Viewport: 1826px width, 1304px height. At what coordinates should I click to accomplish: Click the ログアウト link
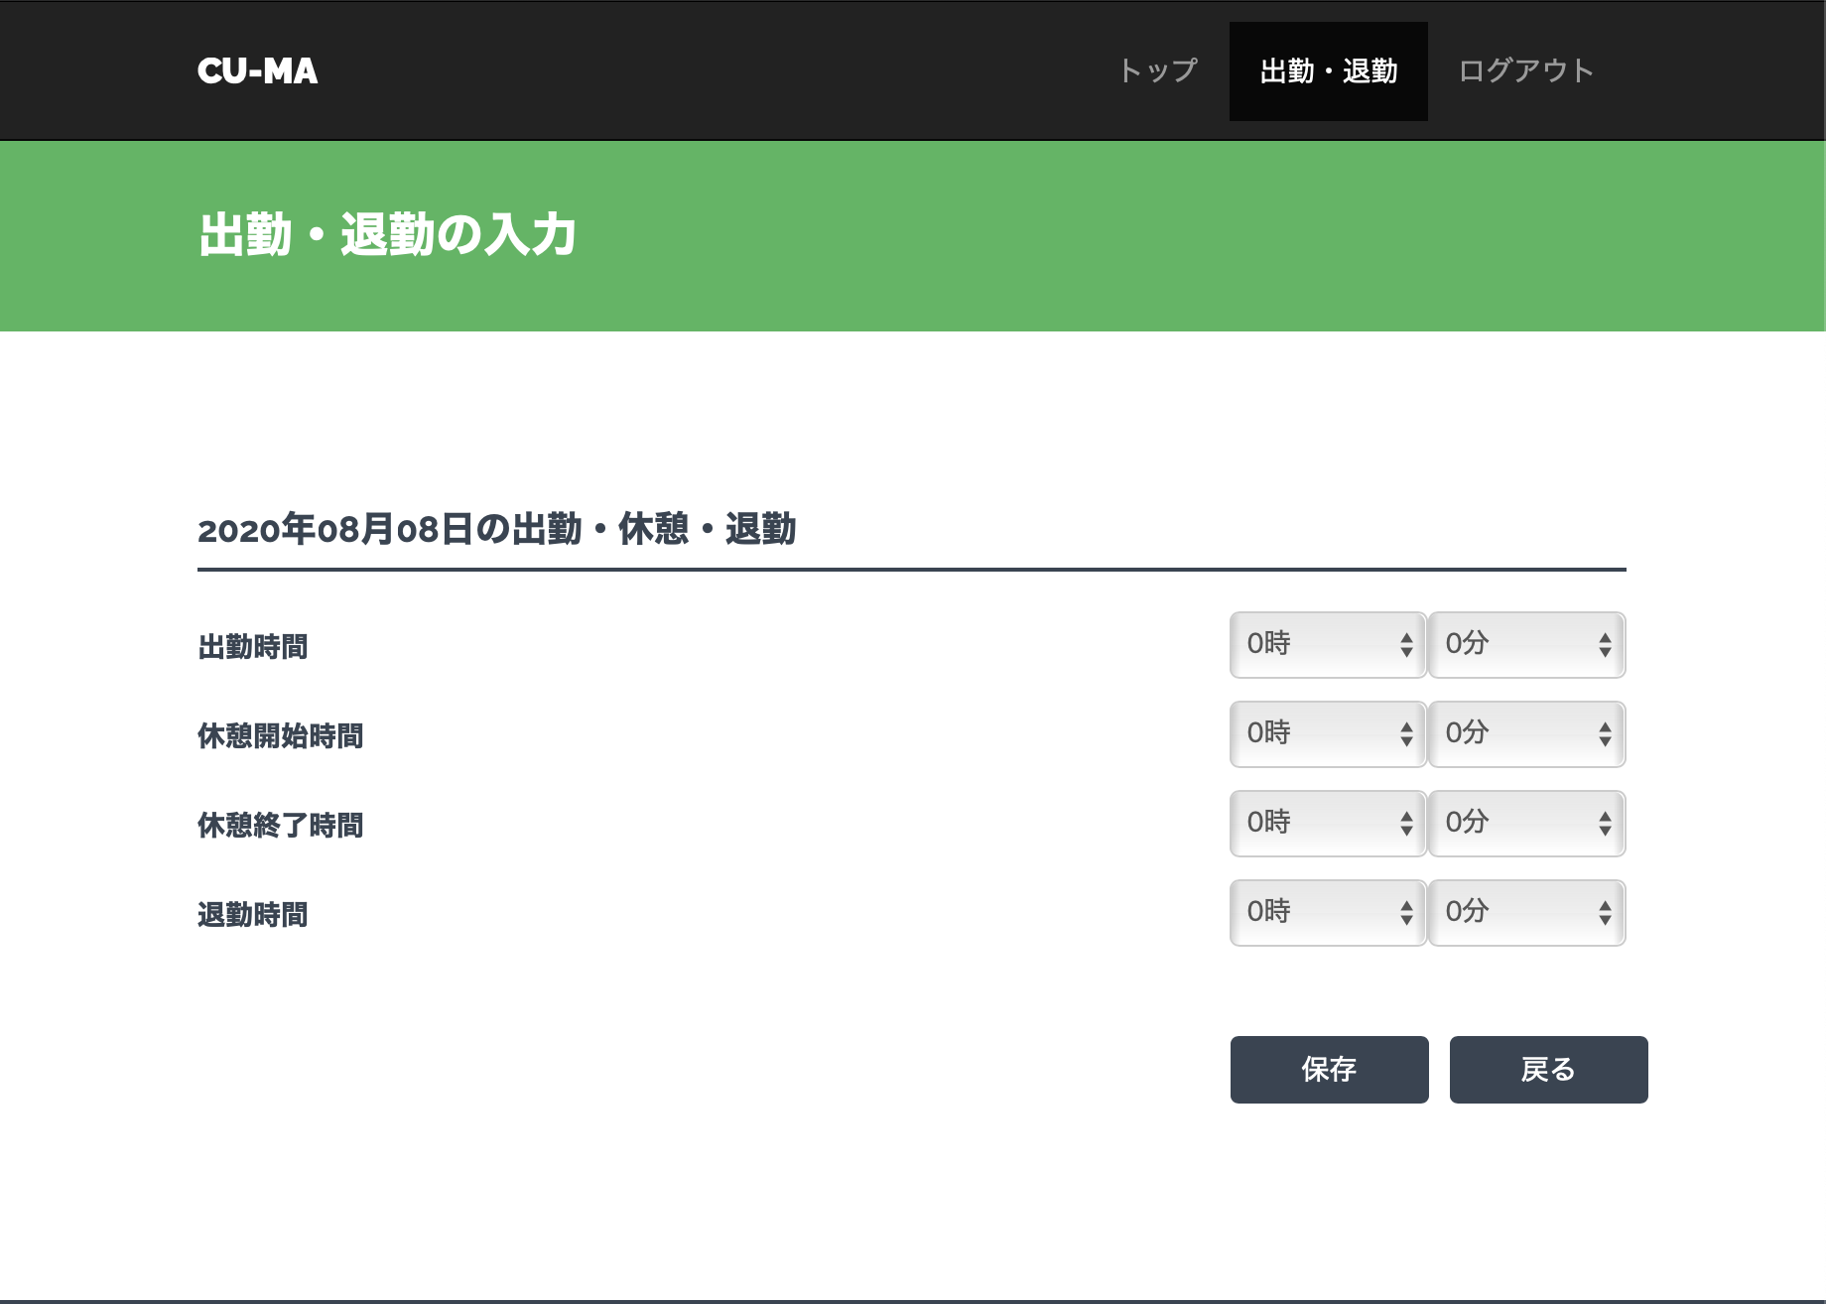1525,71
